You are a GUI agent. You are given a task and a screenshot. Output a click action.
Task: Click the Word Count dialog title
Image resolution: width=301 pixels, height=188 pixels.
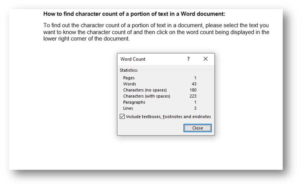133,59
